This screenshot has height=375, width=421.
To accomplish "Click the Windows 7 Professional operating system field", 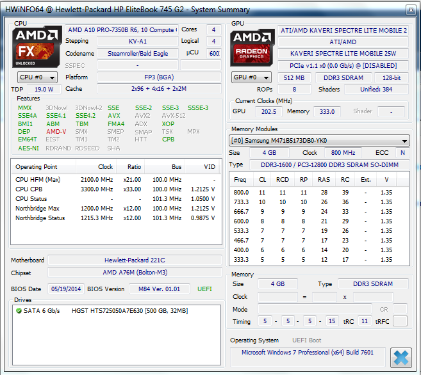I will pos(308,353).
